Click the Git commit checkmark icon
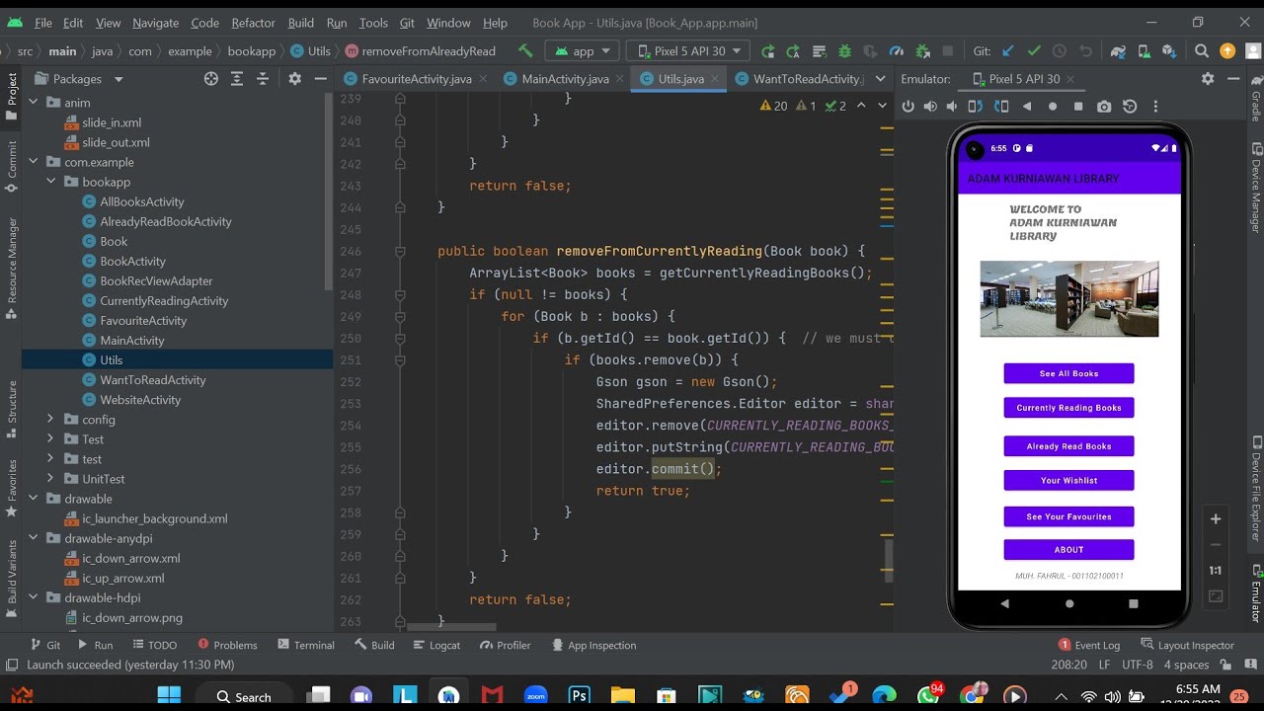Image resolution: width=1264 pixels, height=711 pixels. (x=1034, y=50)
